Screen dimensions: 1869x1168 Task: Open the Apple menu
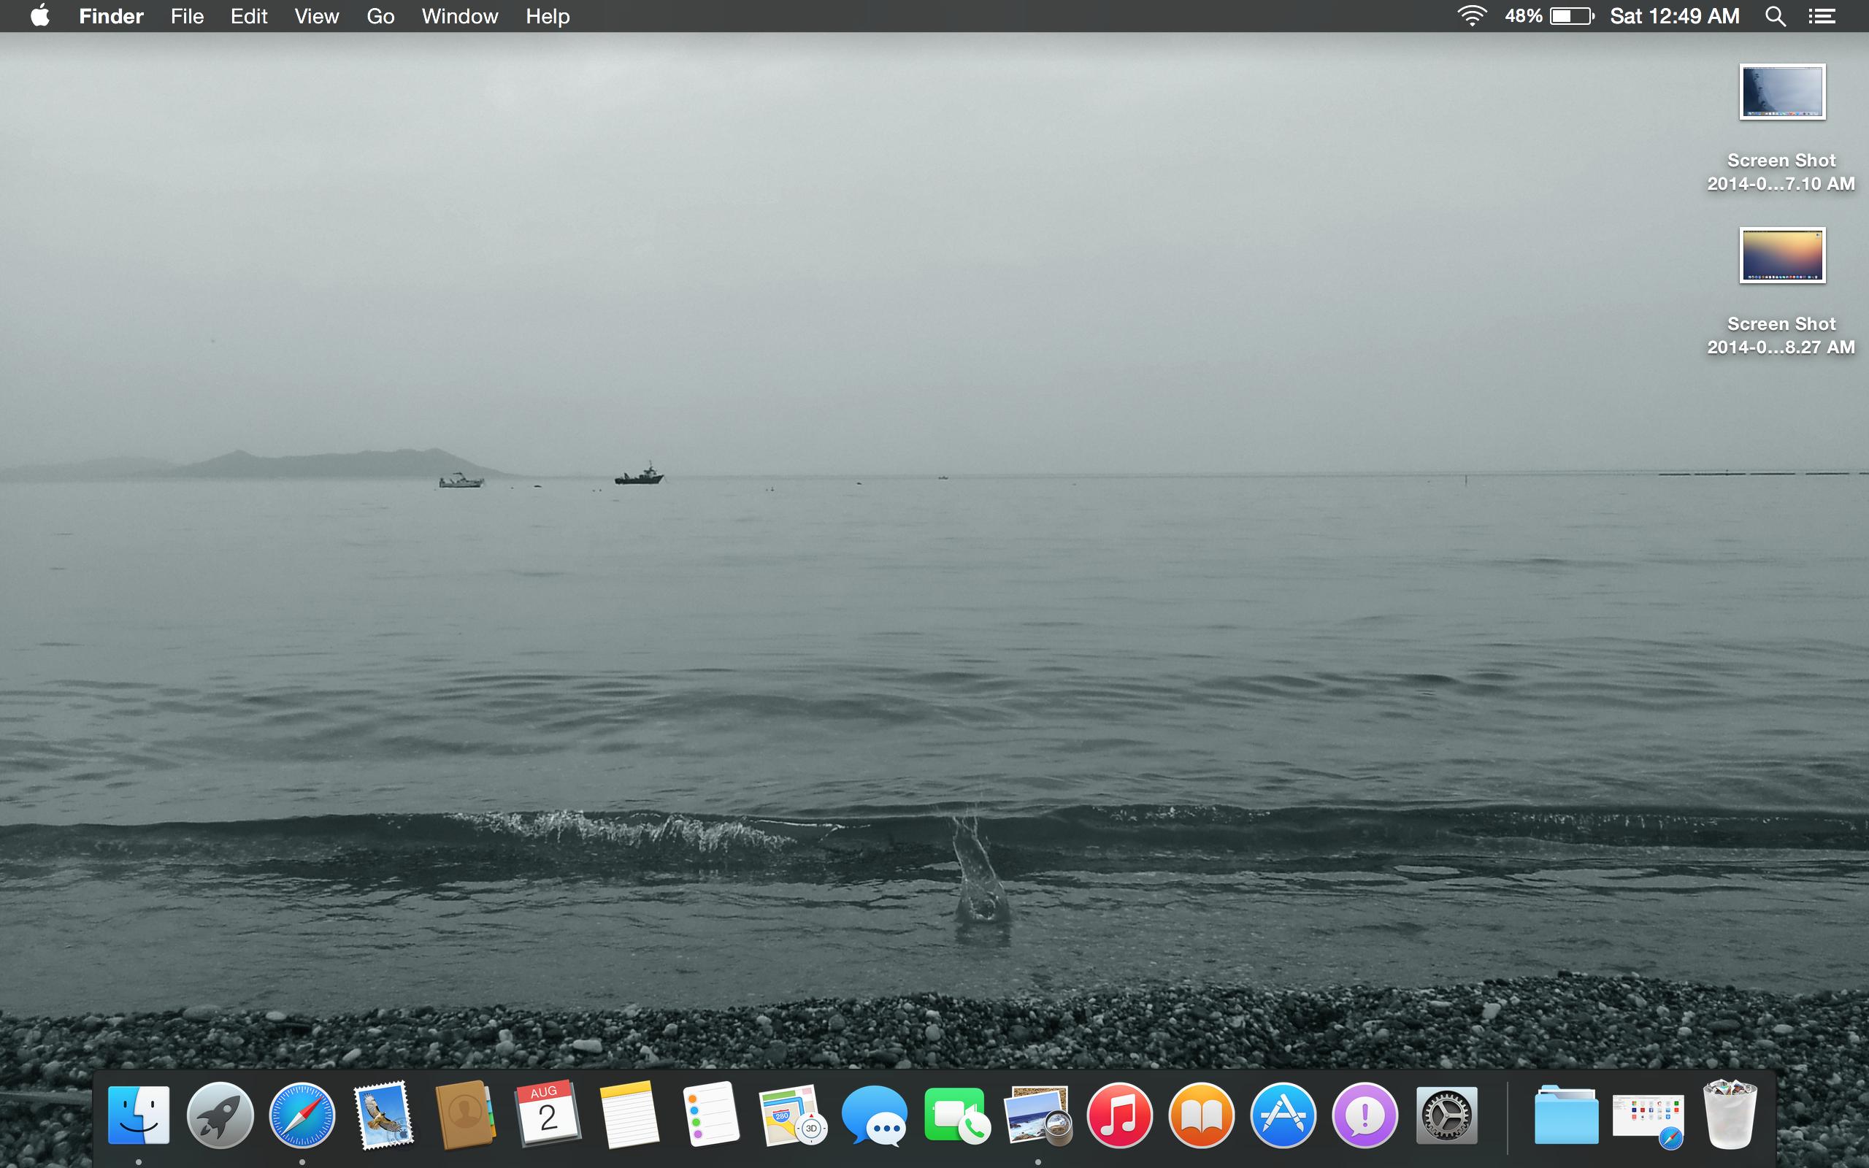point(40,15)
